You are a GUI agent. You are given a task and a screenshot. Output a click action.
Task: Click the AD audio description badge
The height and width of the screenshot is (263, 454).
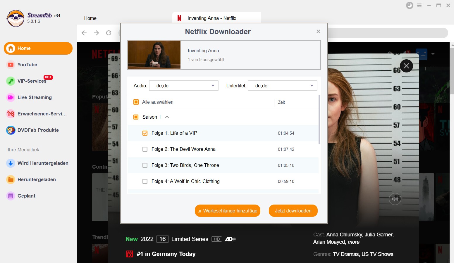point(230,239)
